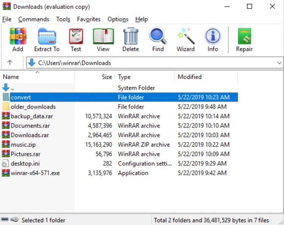
Task: Click the Extract To toolbar icon
Action: (x=47, y=37)
